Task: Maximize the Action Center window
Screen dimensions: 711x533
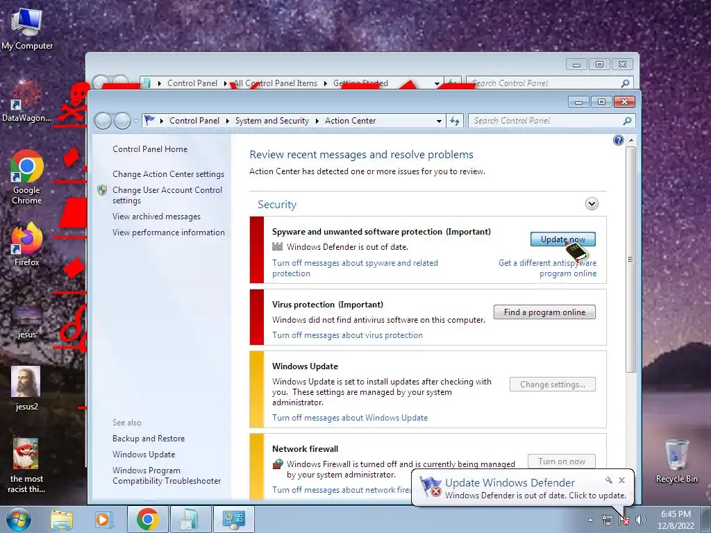Action: click(x=601, y=102)
